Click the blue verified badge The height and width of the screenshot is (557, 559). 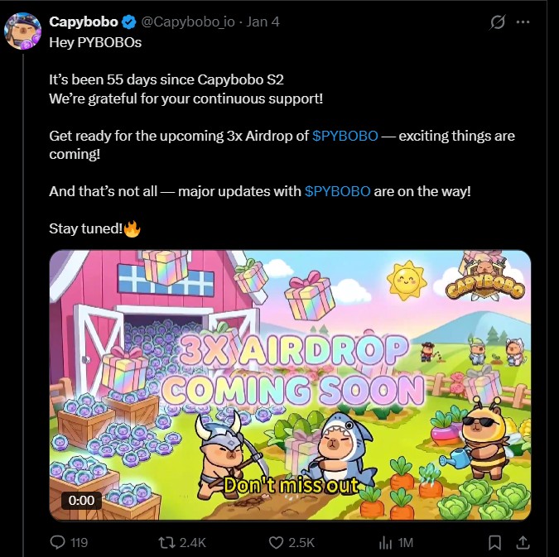pos(130,22)
